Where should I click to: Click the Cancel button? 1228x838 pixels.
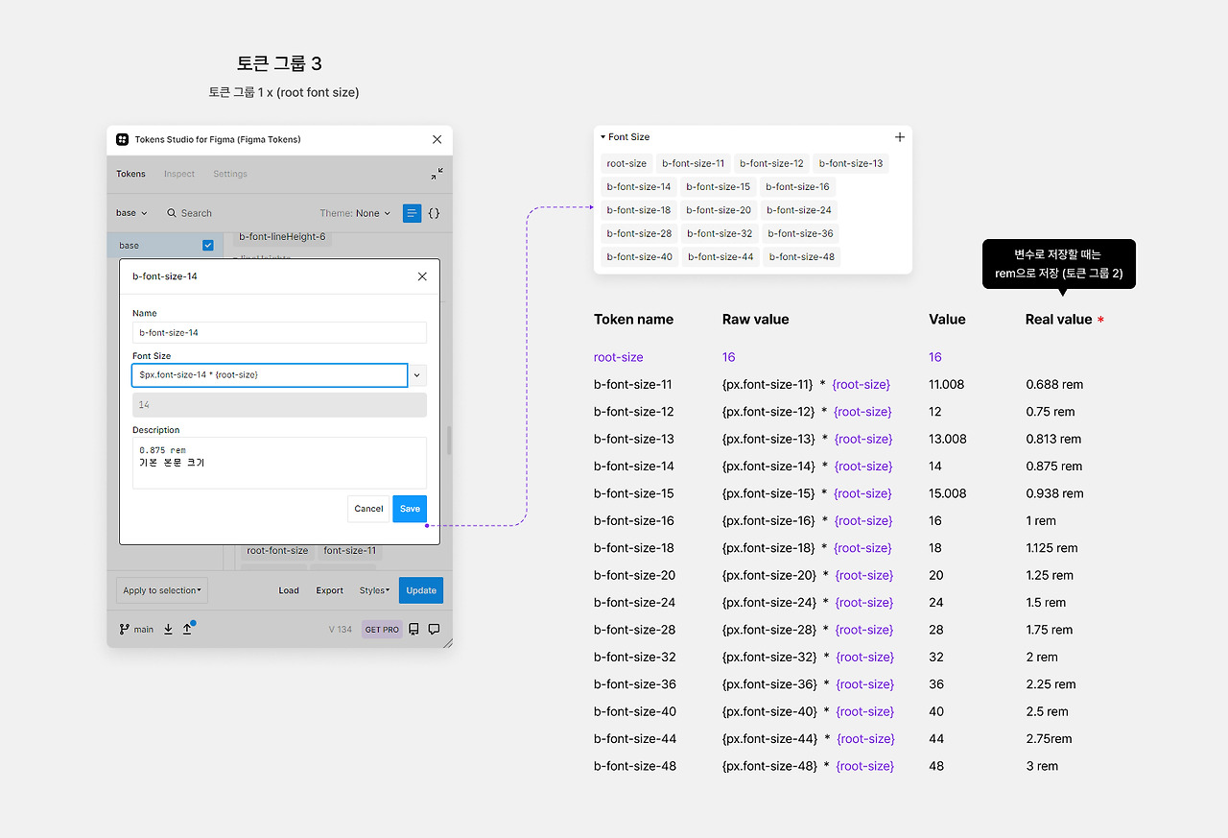click(368, 509)
